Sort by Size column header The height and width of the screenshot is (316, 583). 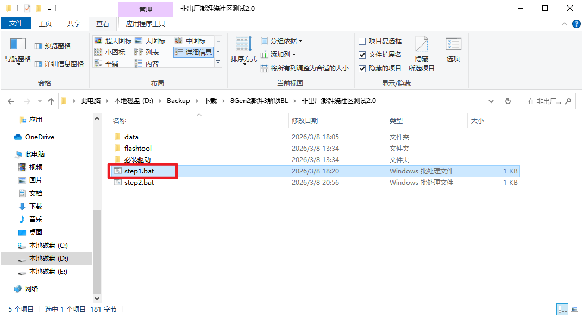[494, 120]
